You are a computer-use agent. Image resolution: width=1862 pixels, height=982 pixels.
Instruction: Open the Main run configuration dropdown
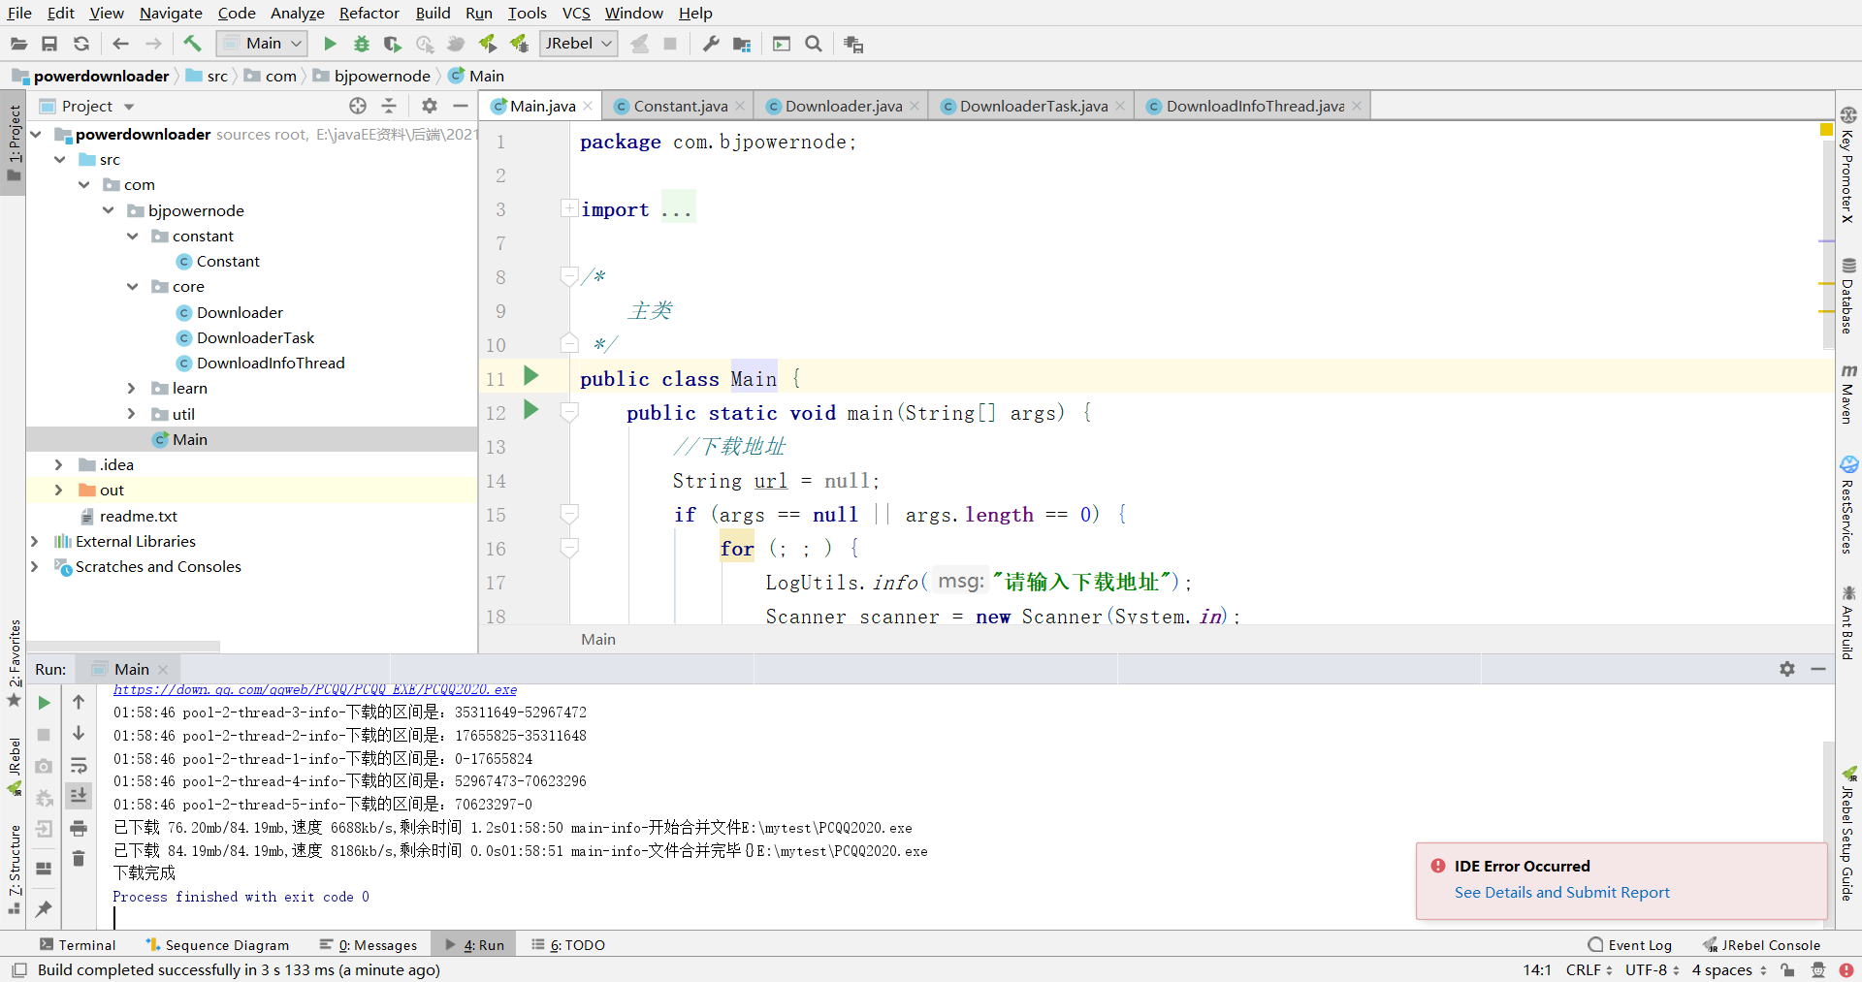(262, 44)
